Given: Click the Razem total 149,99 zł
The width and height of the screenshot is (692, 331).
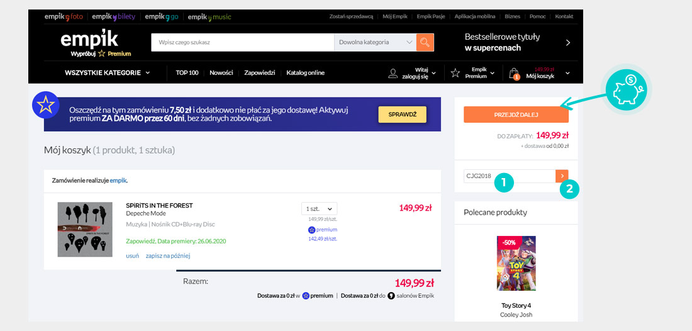Looking at the screenshot, I should tap(414, 283).
